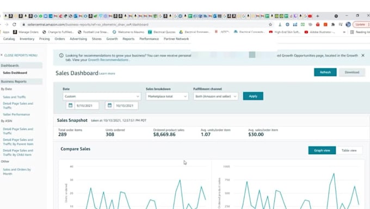Viewport: 370px width, 209px height.
Task: Open Detail Page Sales and Traffic By Parent Item
Action: click(18, 142)
